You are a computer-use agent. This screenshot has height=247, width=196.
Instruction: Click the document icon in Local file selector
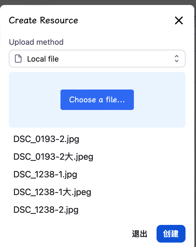[18, 59]
